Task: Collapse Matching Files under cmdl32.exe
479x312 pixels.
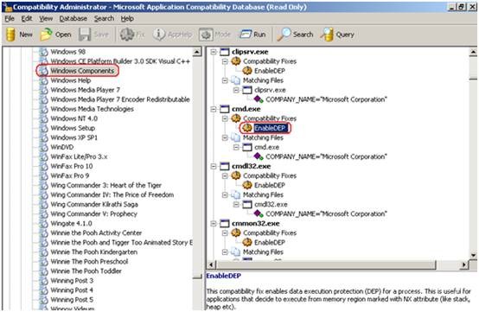Action: 225,194
